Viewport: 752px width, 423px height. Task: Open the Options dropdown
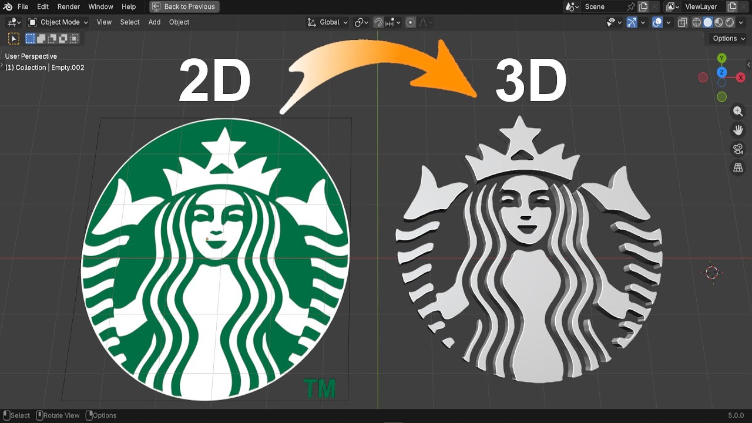coord(728,38)
